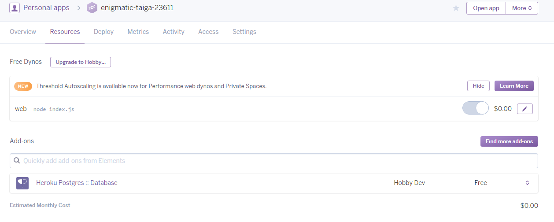Open the Metrics tab
The width and height of the screenshot is (554, 222).
tap(138, 32)
